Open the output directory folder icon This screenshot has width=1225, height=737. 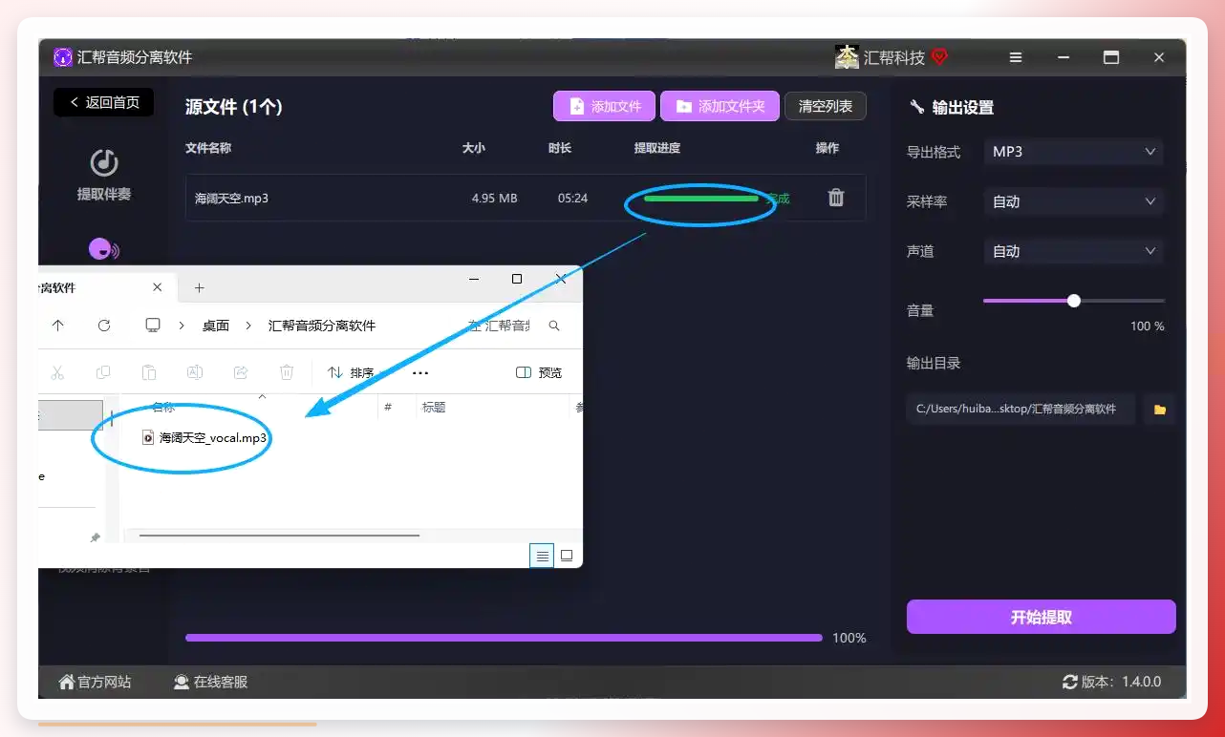click(x=1159, y=410)
